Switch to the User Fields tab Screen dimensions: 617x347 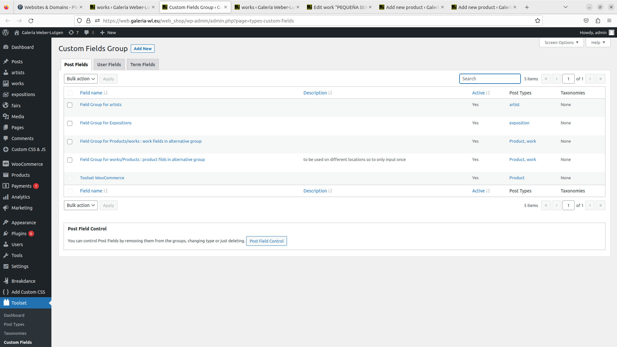click(109, 65)
